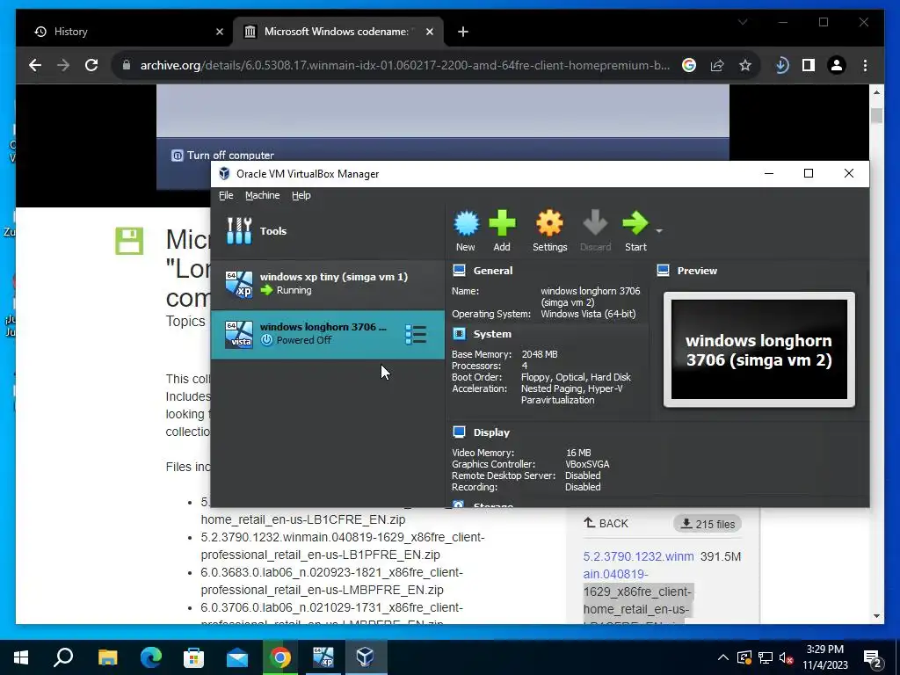The width and height of the screenshot is (900, 675).
Task: Switch to Chrome in taskbar
Action: click(280, 657)
